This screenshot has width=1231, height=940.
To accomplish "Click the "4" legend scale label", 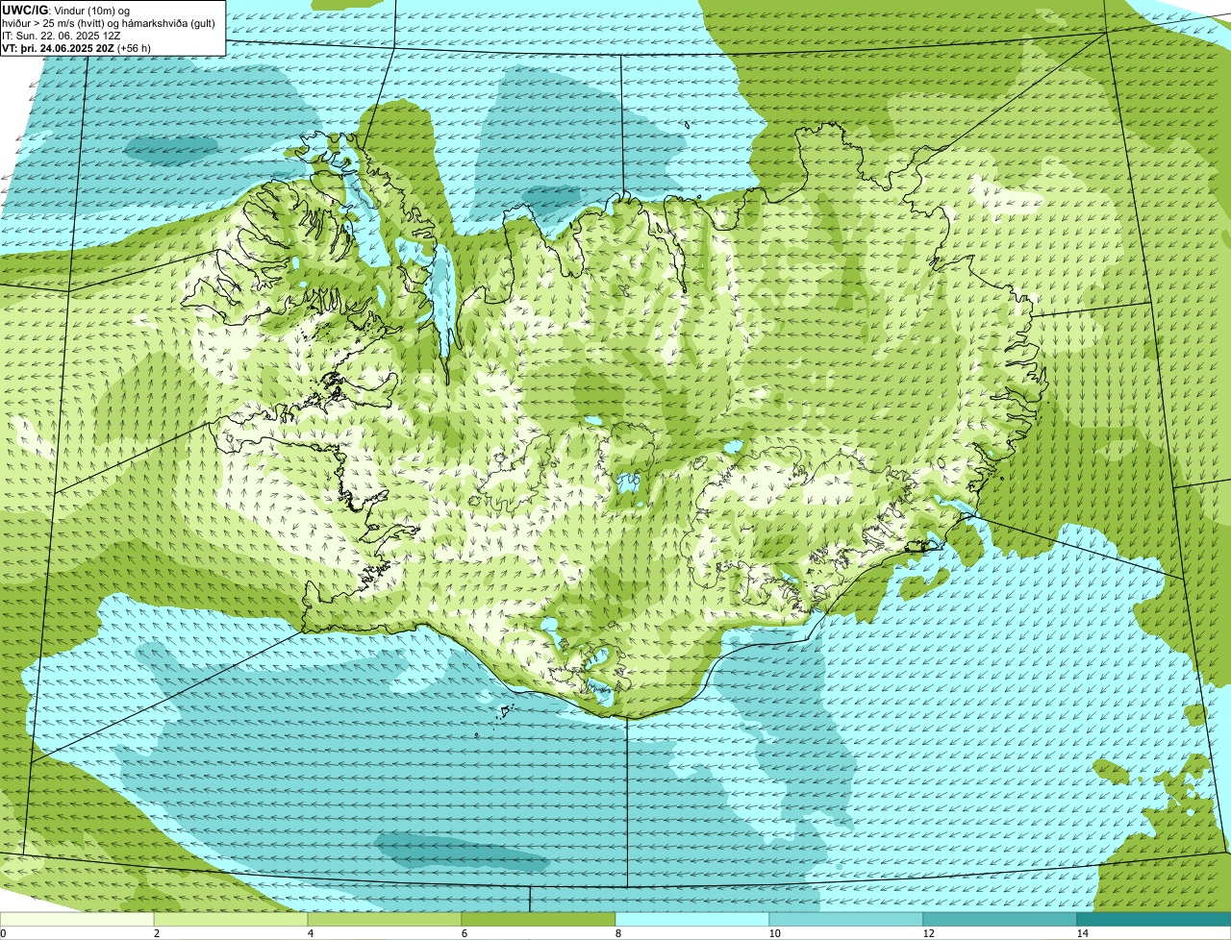I will coord(310,933).
